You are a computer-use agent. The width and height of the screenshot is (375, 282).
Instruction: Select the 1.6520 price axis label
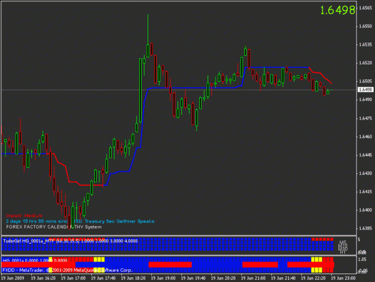(365, 63)
